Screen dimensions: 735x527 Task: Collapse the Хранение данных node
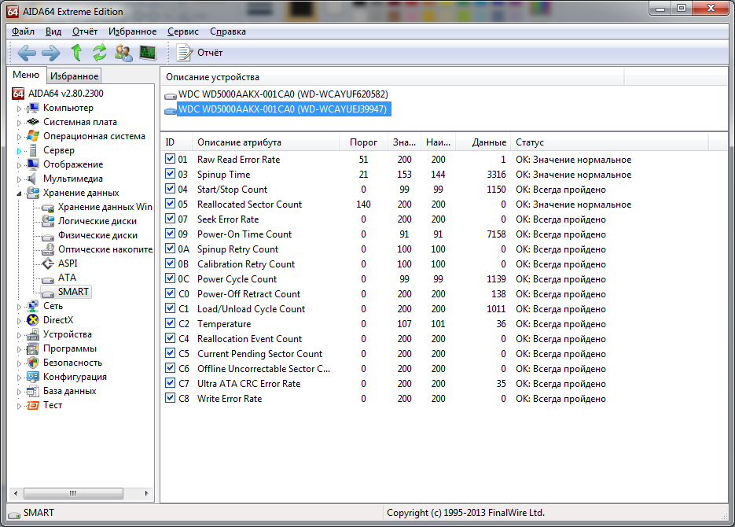tap(19, 193)
